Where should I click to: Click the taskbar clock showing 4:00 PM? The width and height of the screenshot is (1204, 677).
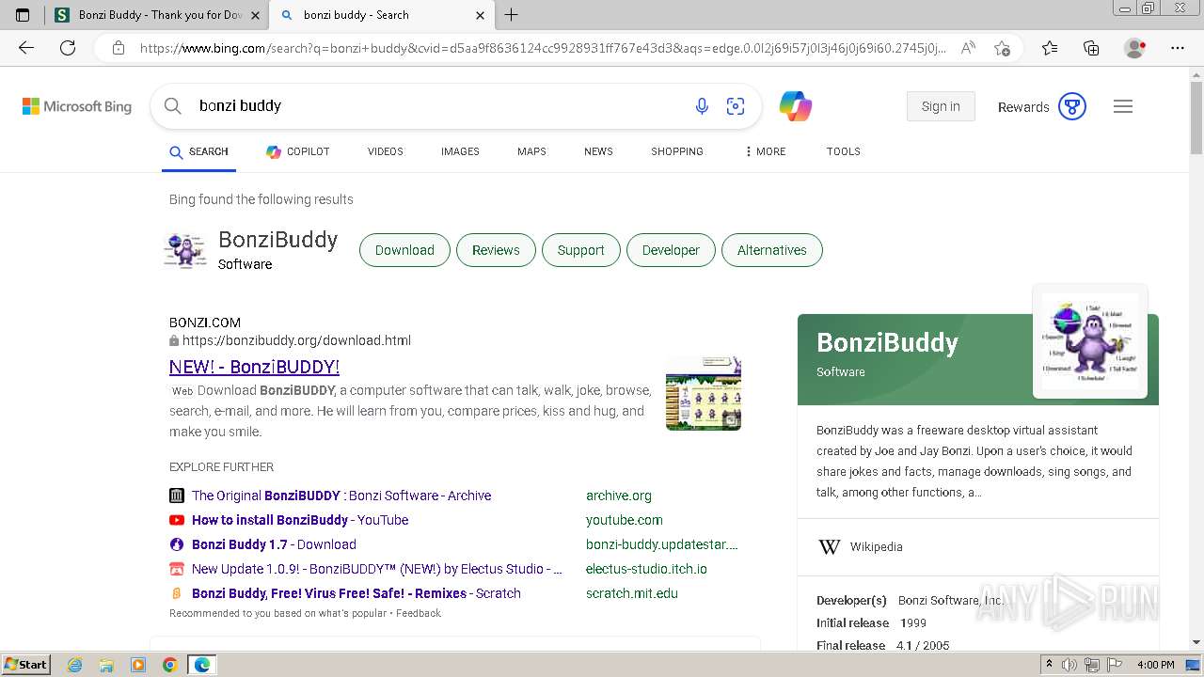click(x=1155, y=665)
